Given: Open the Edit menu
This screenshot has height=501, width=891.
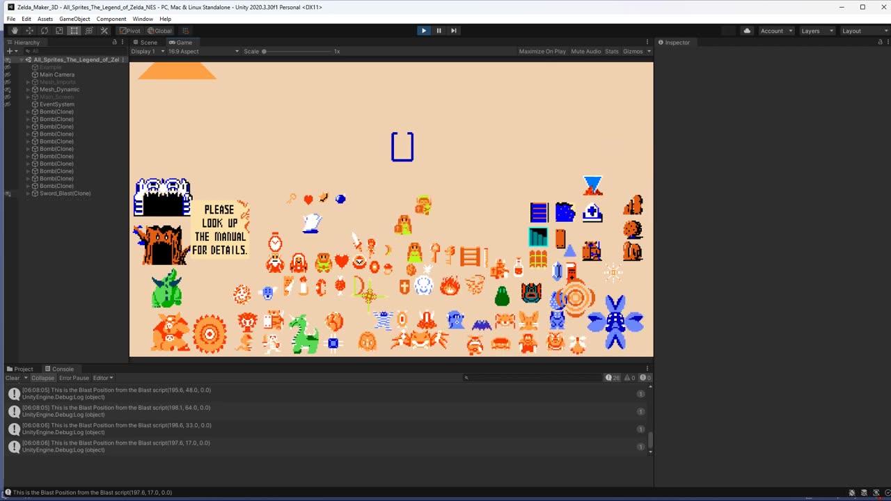Looking at the screenshot, I should (x=26, y=19).
